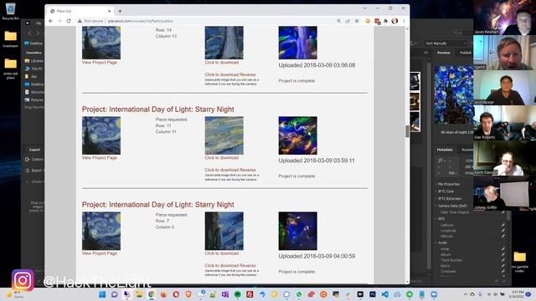Click the browser page vertical scrollbar thumb
The height and width of the screenshot is (301, 536).
(407, 131)
